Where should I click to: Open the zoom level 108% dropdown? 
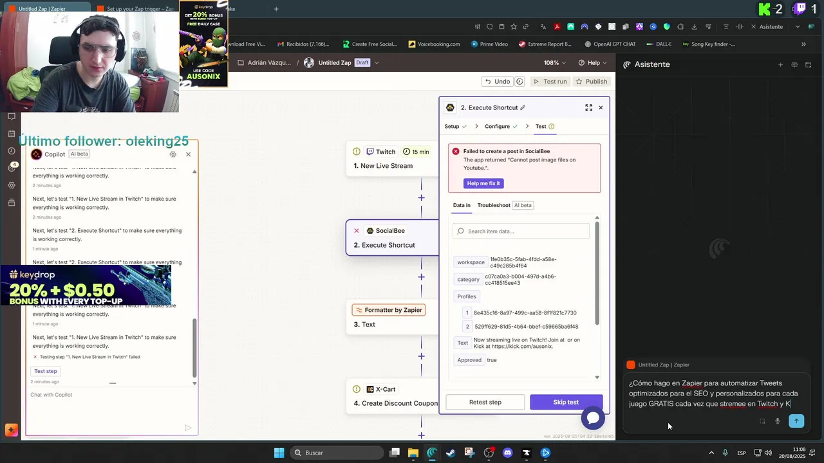555,63
